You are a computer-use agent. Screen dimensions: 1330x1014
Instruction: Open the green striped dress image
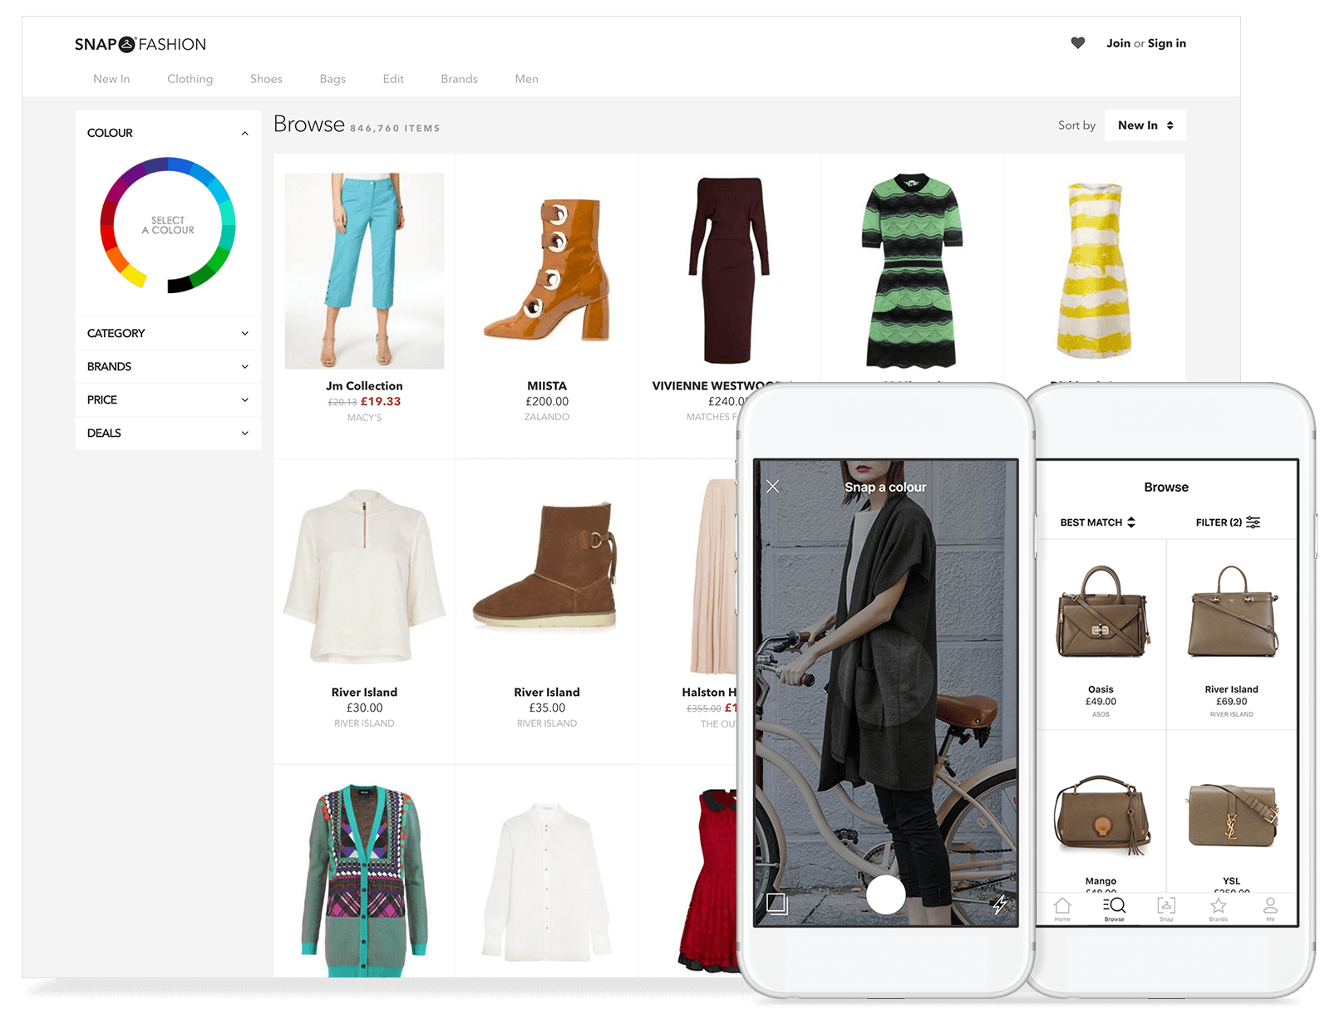click(912, 271)
